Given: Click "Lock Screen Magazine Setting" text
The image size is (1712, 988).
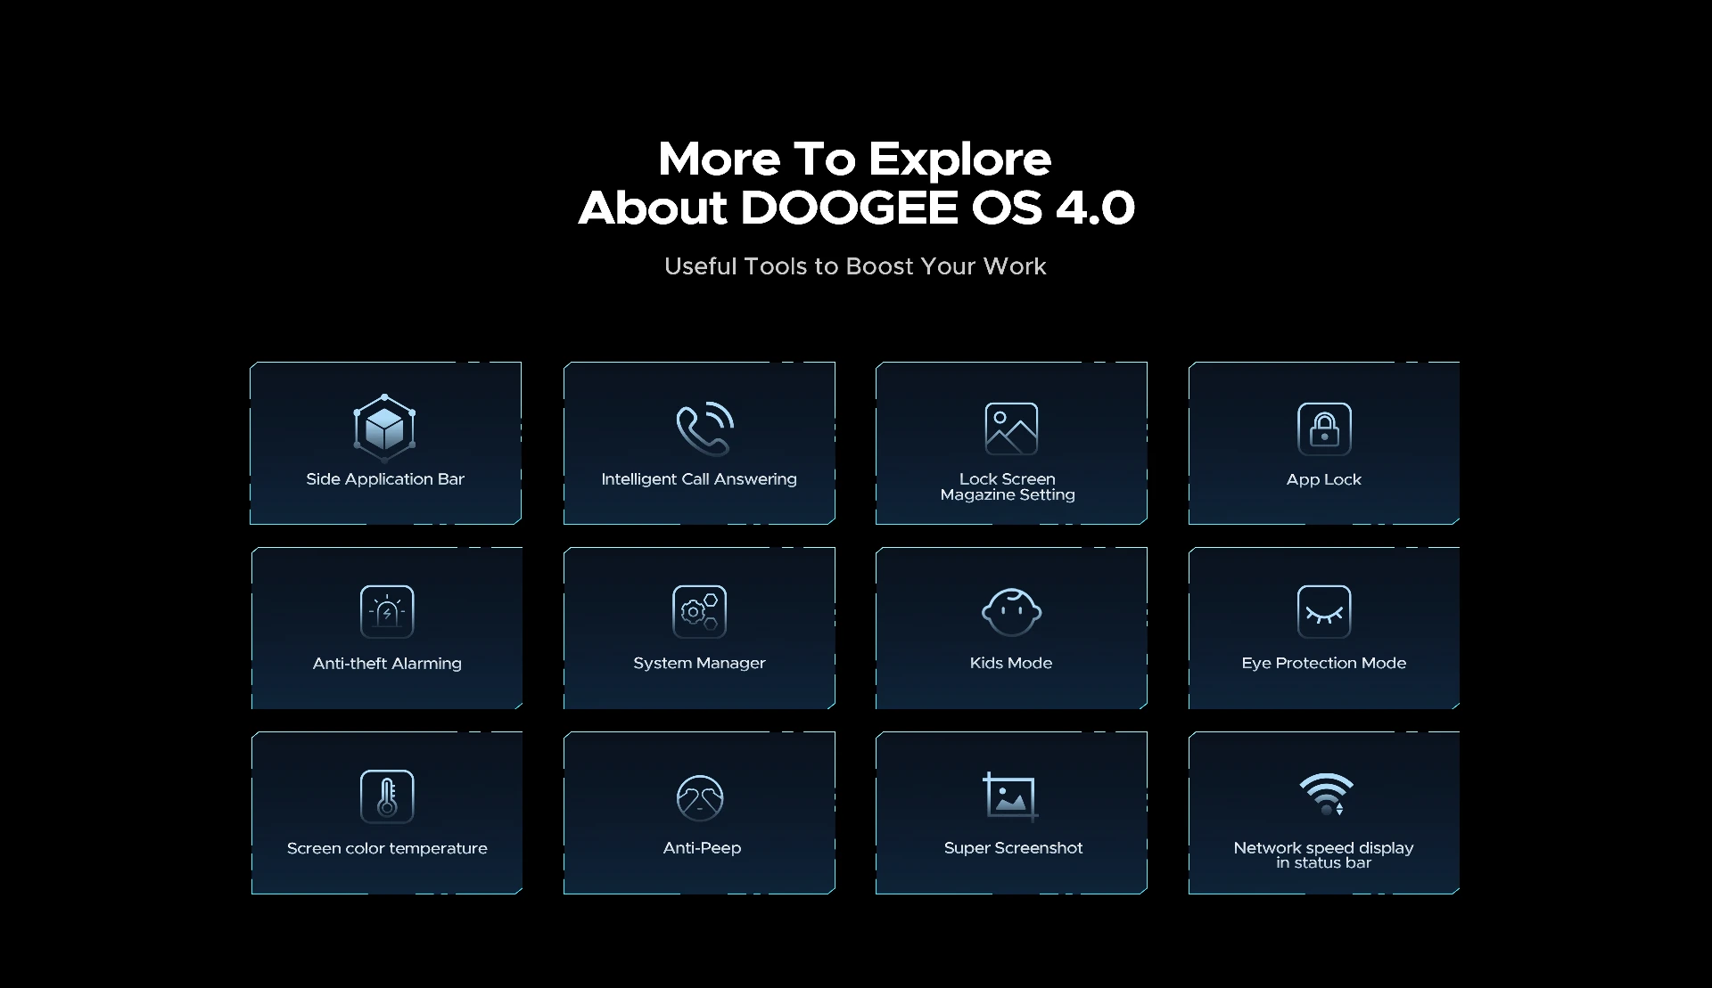Looking at the screenshot, I should tap(1008, 486).
